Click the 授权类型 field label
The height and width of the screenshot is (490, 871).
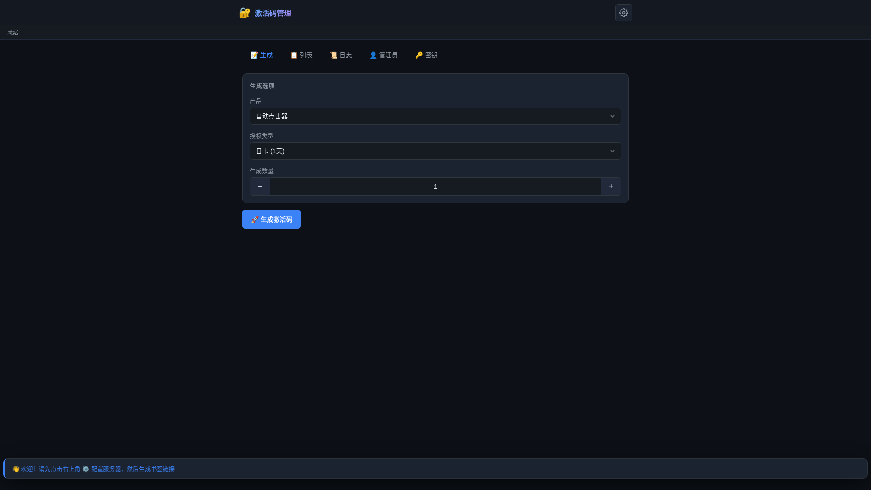click(x=262, y=136)
